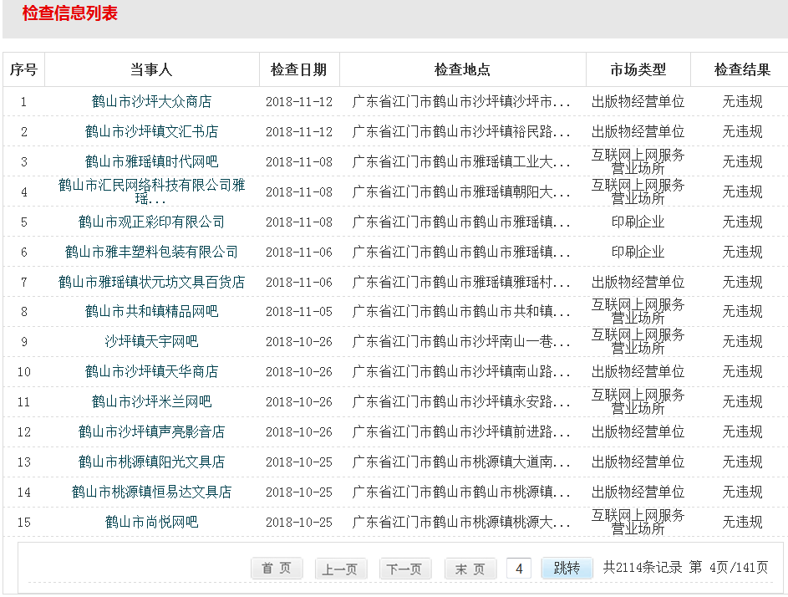Jump to last page with 末页

470,569
